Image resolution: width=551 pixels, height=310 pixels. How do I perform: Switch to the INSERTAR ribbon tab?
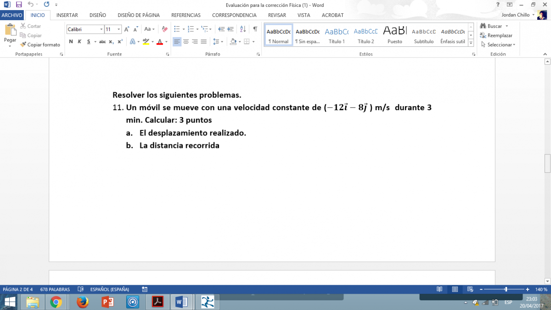coord(67,15)
